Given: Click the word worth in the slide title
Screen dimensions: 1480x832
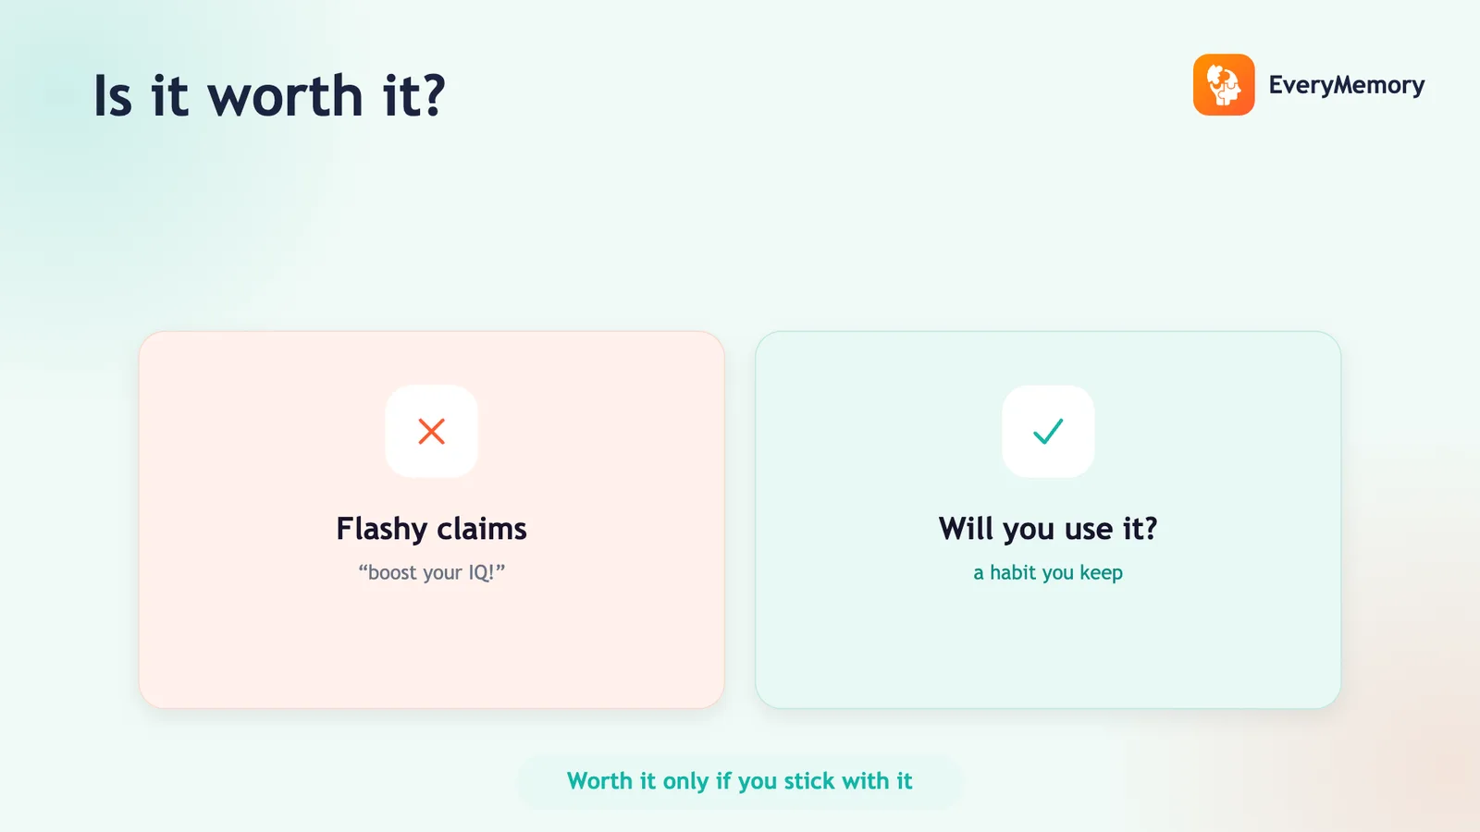Looking at the screenshot, I should point(286,96).
